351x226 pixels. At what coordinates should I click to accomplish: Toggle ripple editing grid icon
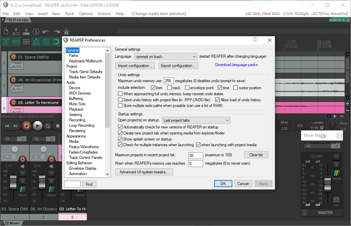click(x=26, y=42)
